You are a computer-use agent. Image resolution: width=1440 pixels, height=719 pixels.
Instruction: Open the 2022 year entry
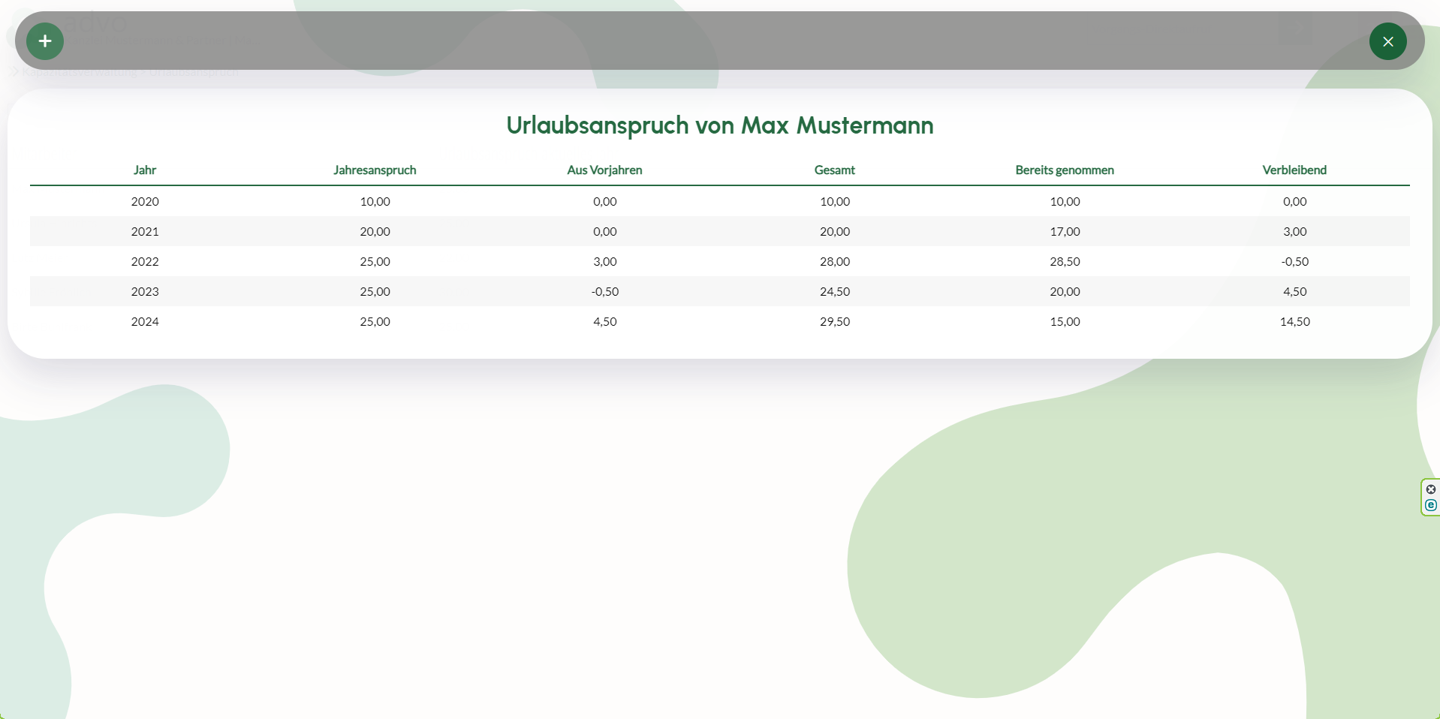pyautogui.click(x=145, y=262)
